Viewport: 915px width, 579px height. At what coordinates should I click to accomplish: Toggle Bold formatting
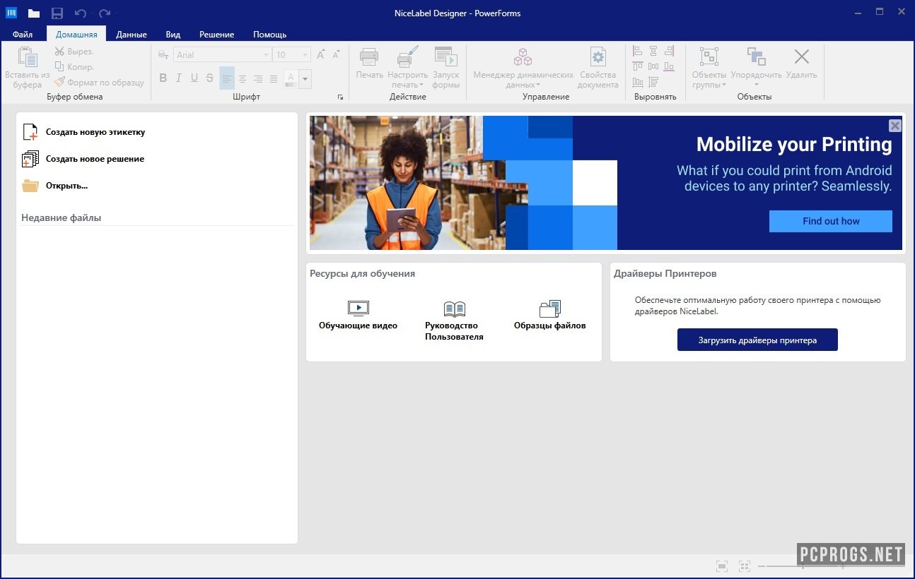tap(163, 78)
